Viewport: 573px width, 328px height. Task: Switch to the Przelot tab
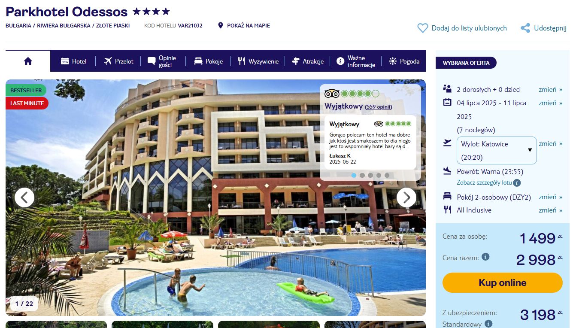pyautogui.click(x=119, y=61)
